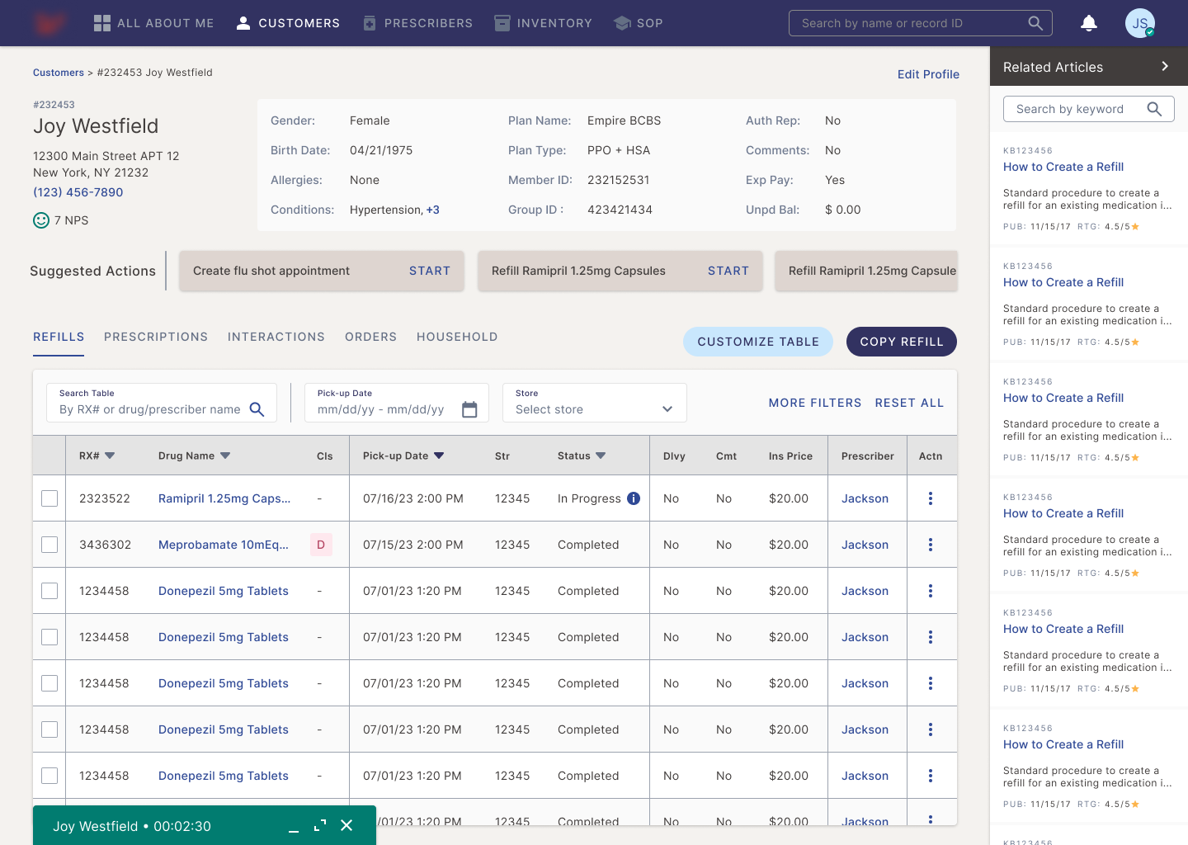Switch to the Household tab

pos(457,337)
